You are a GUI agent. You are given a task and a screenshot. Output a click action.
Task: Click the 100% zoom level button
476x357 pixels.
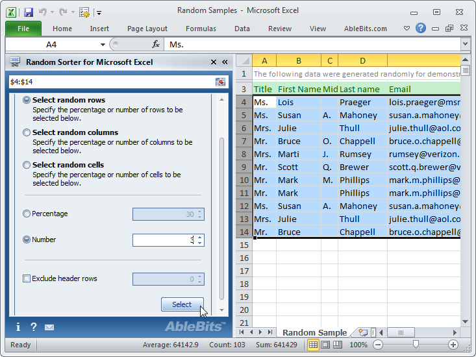click(358, 345)
